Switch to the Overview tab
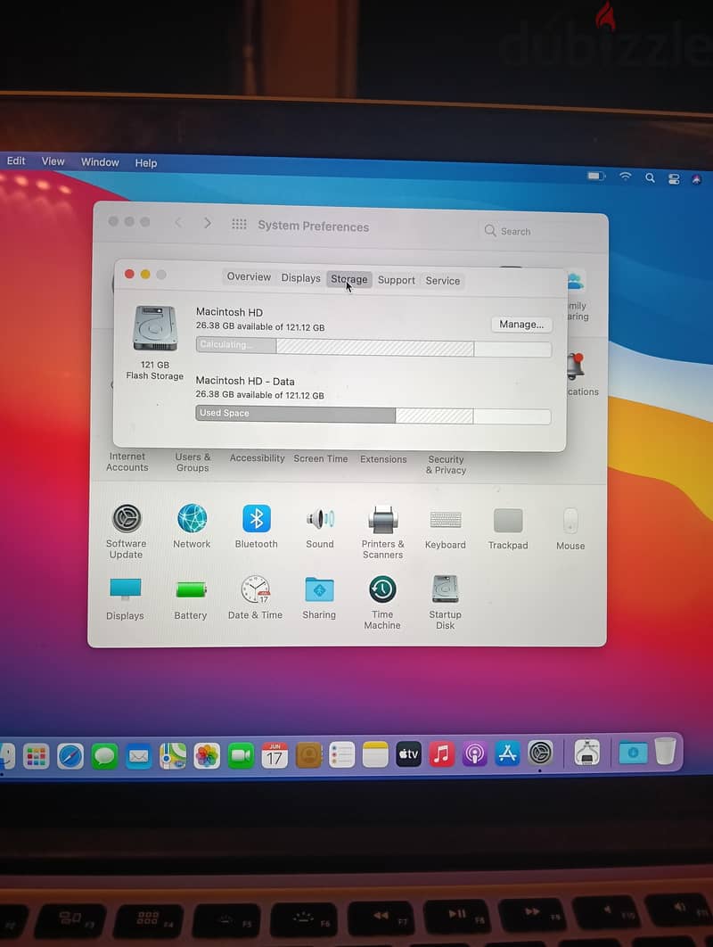Viewport: 713px width, 947px height. [x=249, y=276]
